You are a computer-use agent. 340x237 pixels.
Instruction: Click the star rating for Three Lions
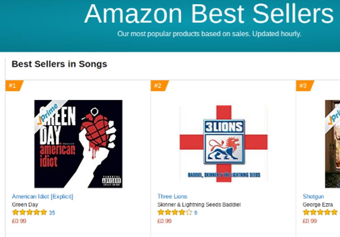(x=175, y=212)
